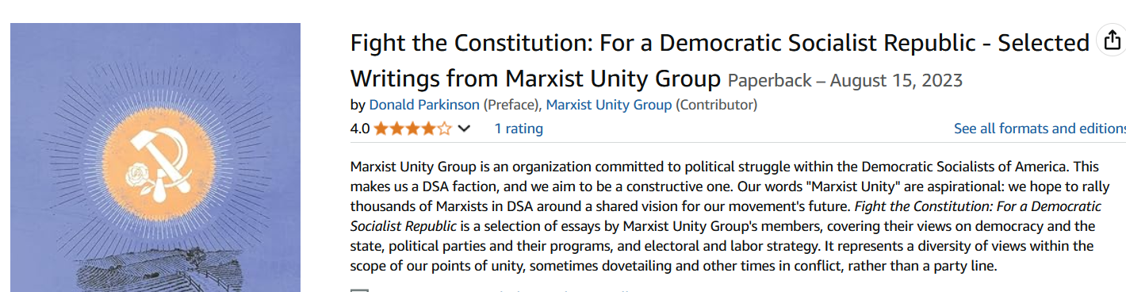Click the empty fifth rating star
Screen dimensions: 1126x292
444,129
